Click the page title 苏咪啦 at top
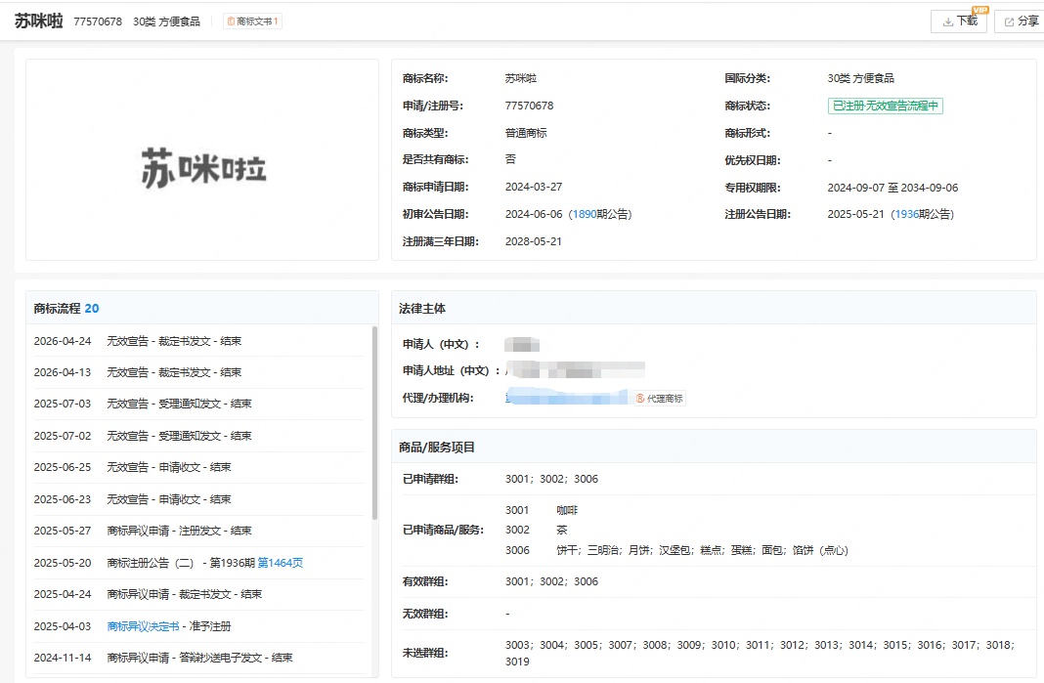Screen dimensions: 1044x683 [x=39, y=21]
